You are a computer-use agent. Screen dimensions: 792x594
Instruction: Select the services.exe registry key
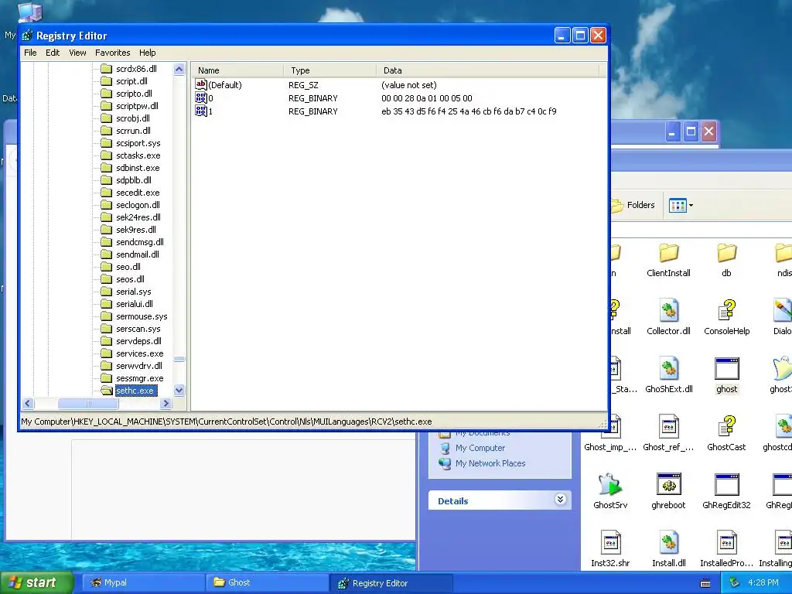tap(140, 353)
